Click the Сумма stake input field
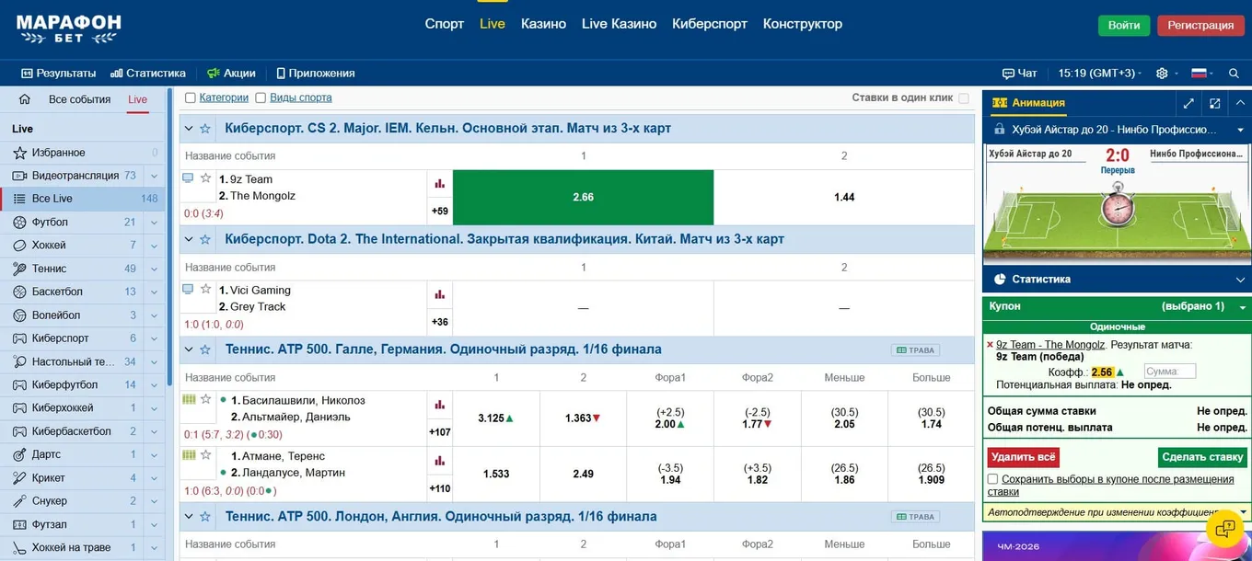 1170,372
